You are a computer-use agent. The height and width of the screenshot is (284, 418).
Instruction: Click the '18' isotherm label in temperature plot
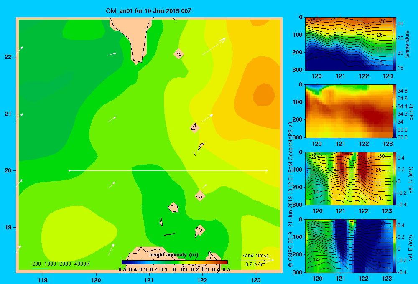click(380, 63)
